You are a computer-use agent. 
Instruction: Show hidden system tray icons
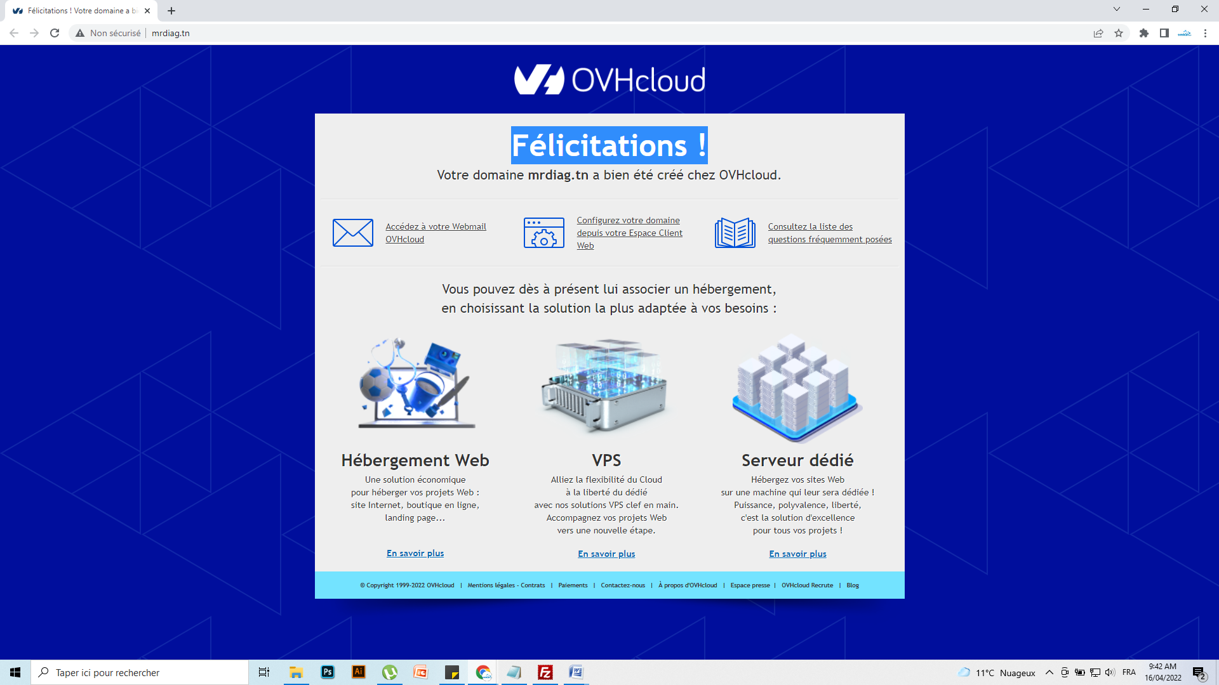(x=1049, y=672)
